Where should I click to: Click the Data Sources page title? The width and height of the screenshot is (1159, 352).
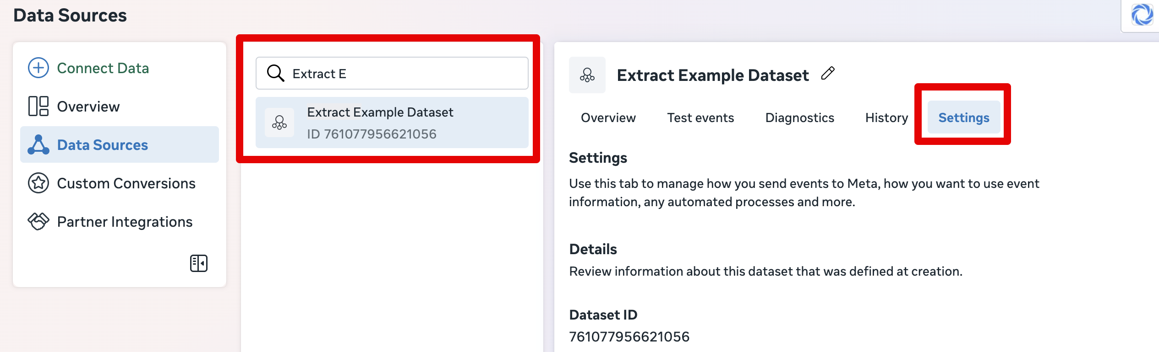coord(70,15)
